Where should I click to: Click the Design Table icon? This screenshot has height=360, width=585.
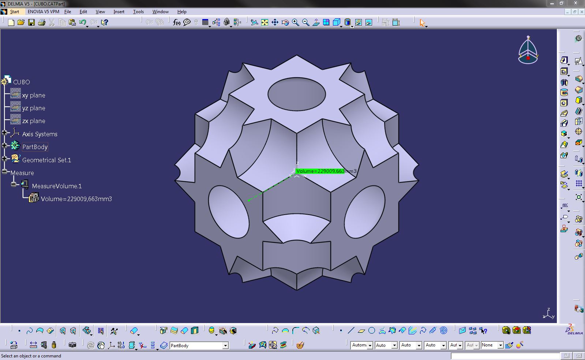tap(205, 22)
